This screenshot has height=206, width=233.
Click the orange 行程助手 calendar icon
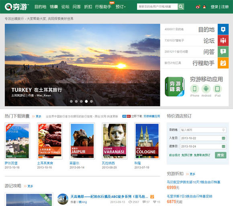(223, 63)
